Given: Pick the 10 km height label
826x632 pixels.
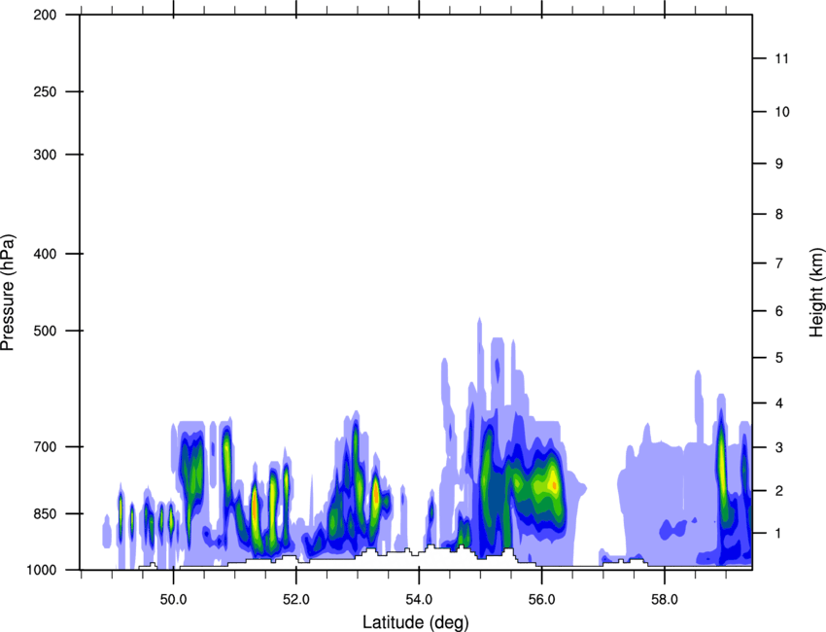Looking at the screenshot, I should coord(782,112).
